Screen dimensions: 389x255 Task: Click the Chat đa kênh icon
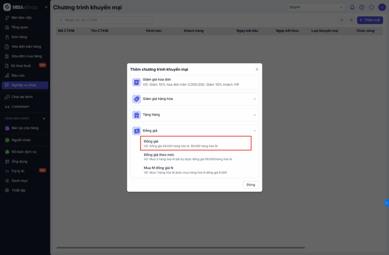click(7, 97)
